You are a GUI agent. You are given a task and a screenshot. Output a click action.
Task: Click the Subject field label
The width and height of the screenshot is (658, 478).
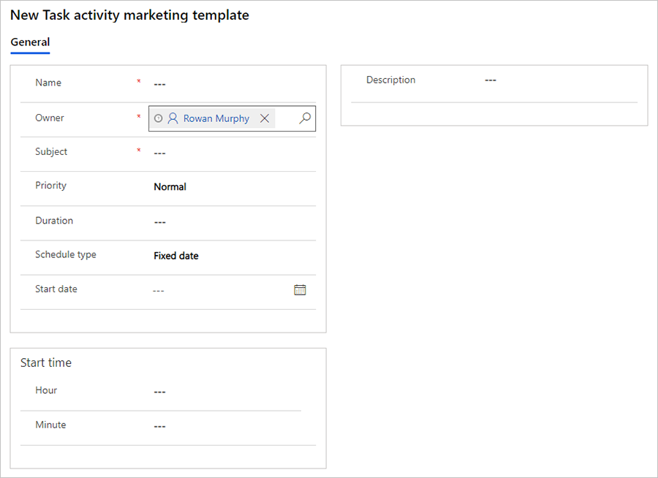51,152
